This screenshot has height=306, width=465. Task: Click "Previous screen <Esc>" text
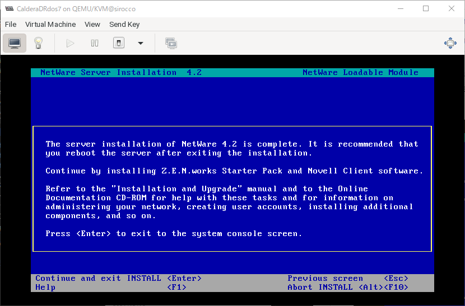click(x=348, y=278)
